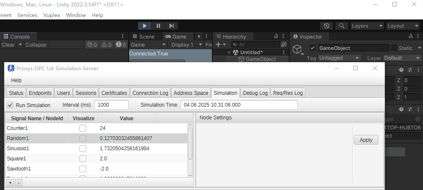423x190 pixels.
Task: Click the GameObject name field in Inspector
Action: 354,48
